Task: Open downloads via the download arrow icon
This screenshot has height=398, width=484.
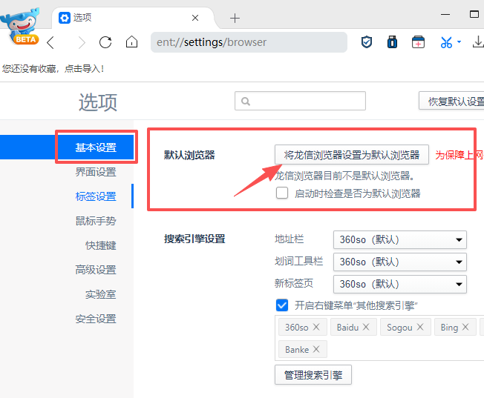Action: tap(478, 42)
